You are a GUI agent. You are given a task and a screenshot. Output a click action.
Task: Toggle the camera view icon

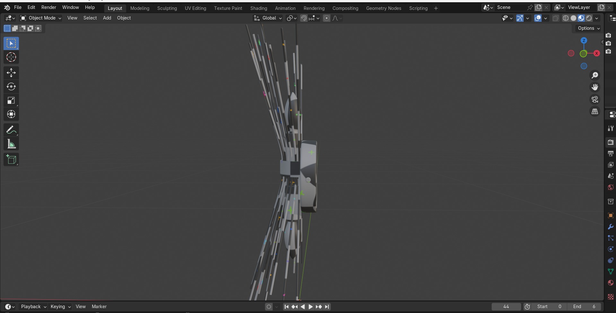(x=595, y=99)
